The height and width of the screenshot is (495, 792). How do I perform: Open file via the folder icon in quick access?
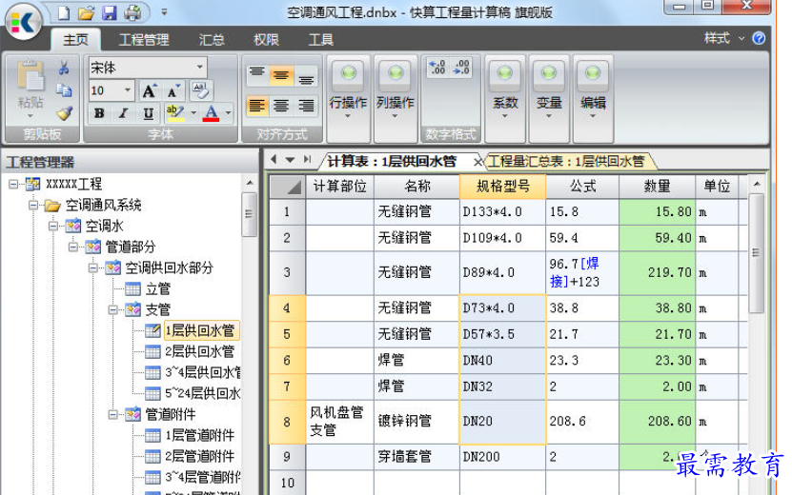tap(87, 12)
